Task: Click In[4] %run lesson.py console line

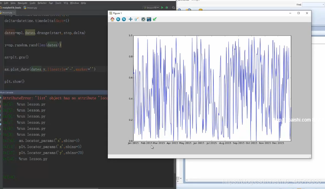Action: tap(24, 104)
